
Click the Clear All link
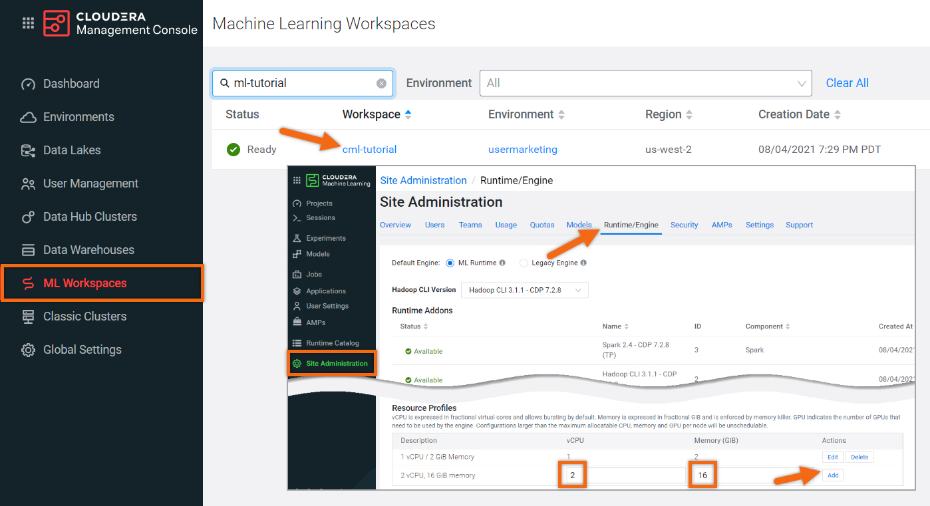point(847,83)
